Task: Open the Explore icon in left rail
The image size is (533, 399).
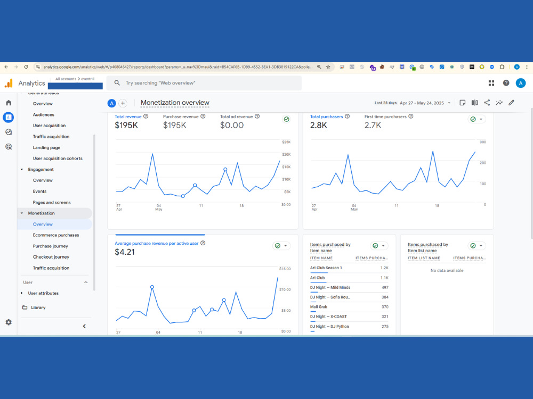Action: 9,132
